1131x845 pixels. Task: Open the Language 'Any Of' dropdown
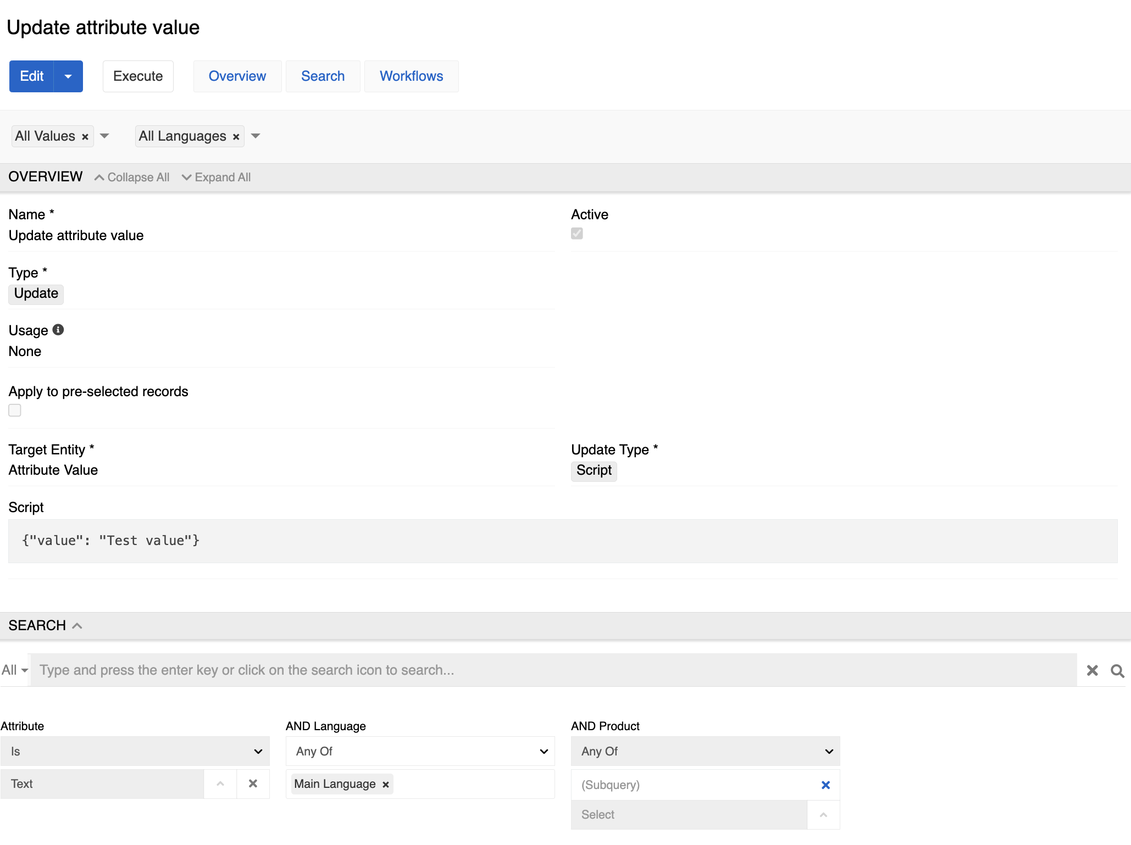[x=420, y=751]
